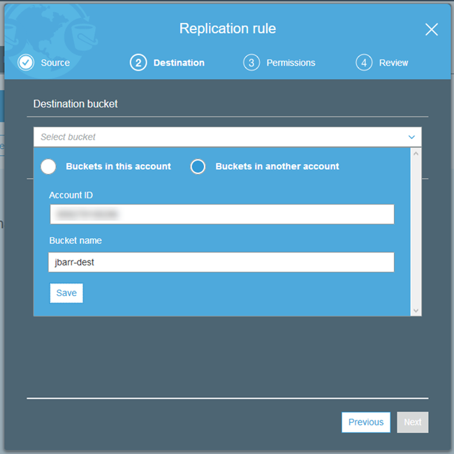
Task: Click the dropdown panel scrollbar down arrow
Action: click(416, 310)
